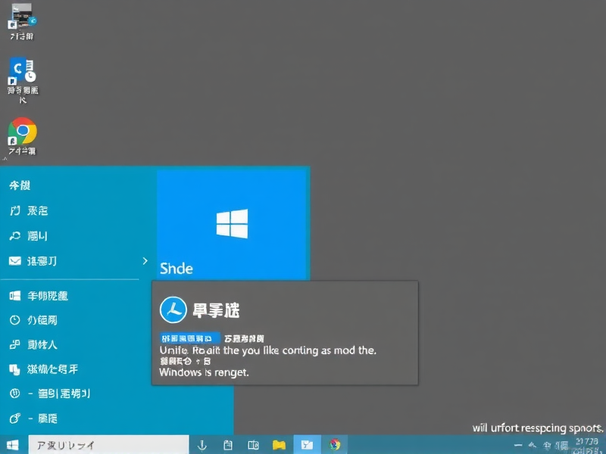This screenshot has height=454, width=606.
Task: Select the blue highlighted app icon on taskbar
Action: [306, 445]
